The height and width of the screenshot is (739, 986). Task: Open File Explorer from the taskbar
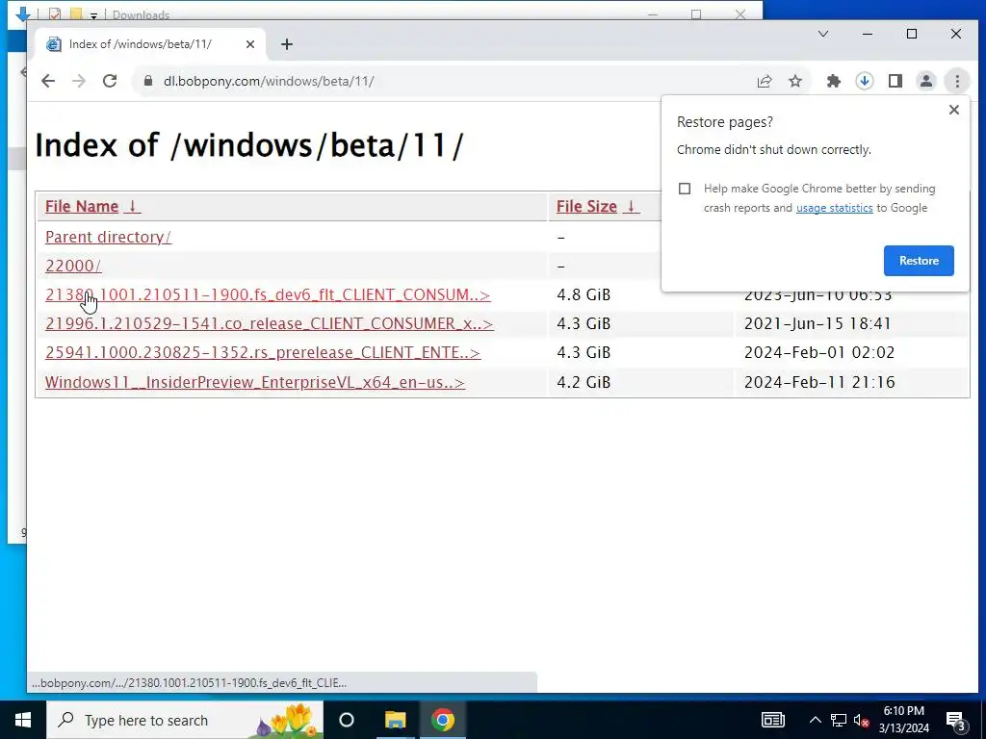tap(396, 720)
